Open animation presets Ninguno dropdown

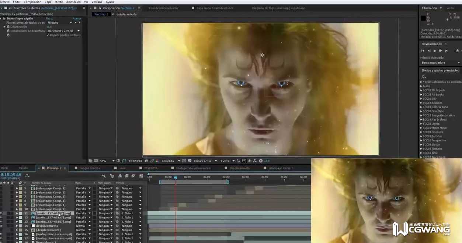(59, 23)
